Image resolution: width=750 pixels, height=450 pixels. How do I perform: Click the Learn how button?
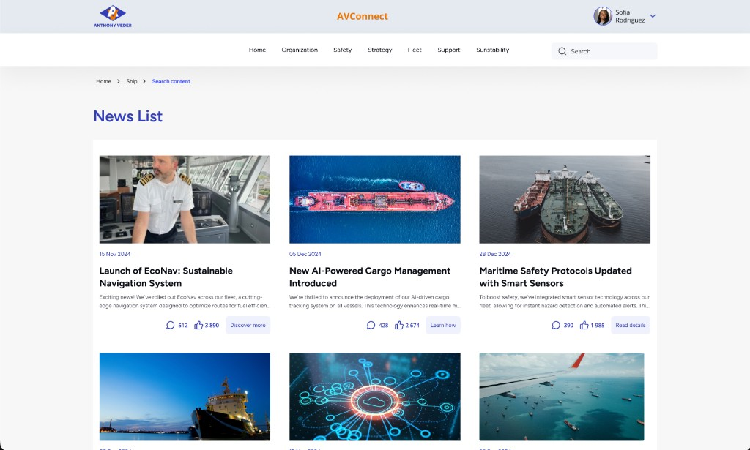pyautogui.click(x=443, y=326)
